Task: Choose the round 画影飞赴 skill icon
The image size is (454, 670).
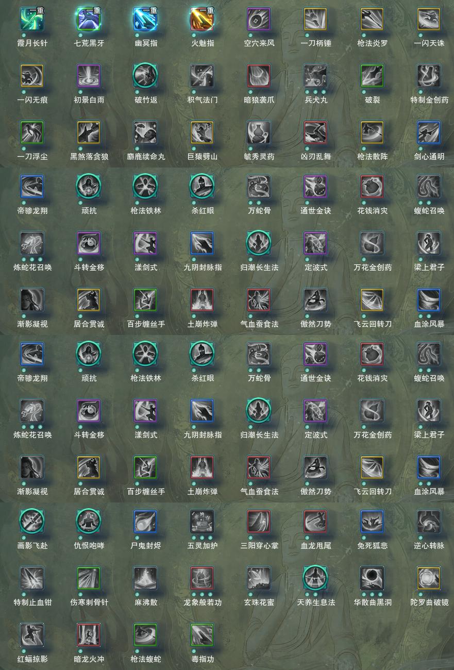Action: pos(32,522)
